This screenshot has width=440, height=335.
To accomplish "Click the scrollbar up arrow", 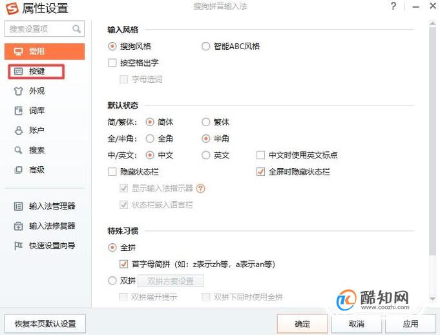I will point(432,23).
